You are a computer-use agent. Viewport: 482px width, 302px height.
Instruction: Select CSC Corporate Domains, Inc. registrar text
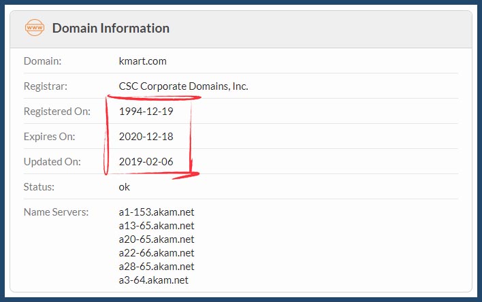point(184,86)
